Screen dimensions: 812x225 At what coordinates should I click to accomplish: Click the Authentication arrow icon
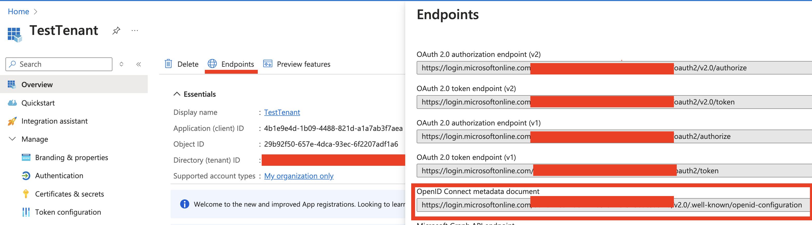[26, 175]
